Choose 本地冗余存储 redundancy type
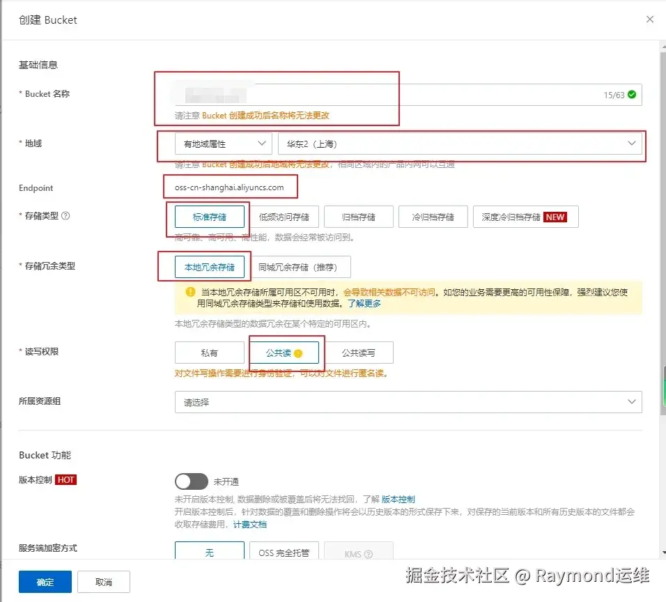 pos(210,267)
